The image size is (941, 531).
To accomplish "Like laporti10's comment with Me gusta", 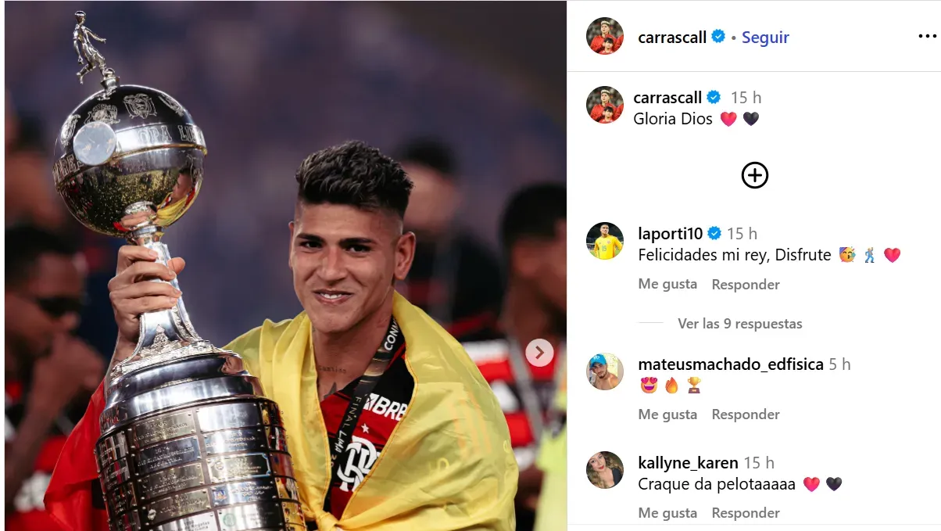I will pyautogui.click(x=667, y=284).
